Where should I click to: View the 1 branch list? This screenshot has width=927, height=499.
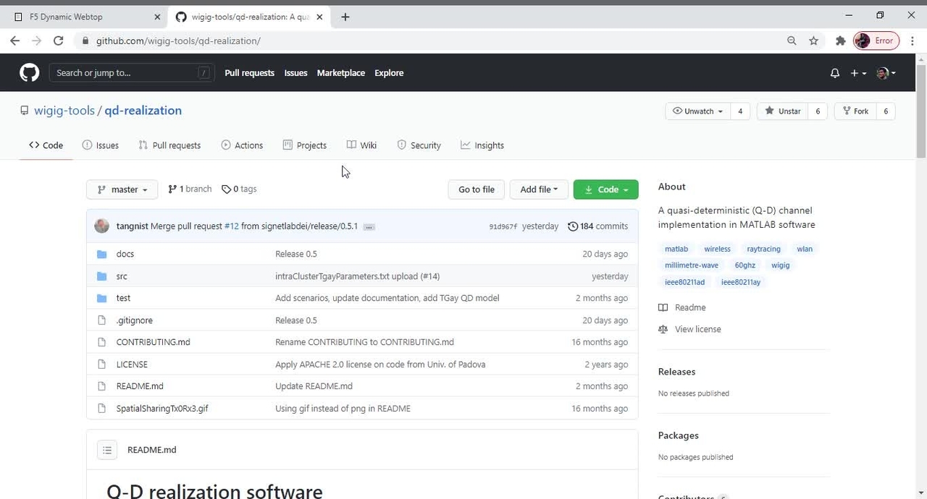190,189
